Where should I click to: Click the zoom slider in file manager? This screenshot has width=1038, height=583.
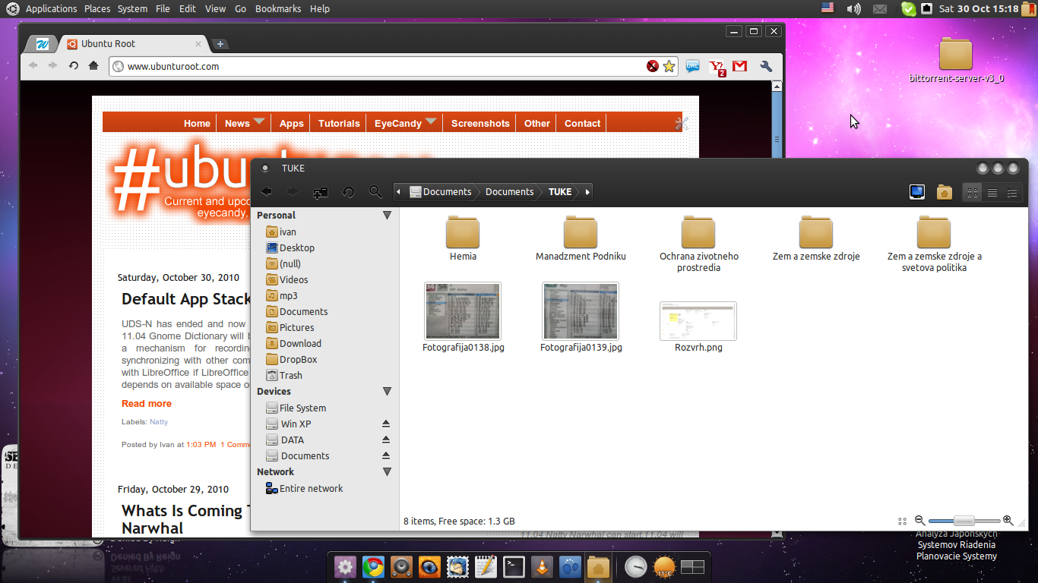(x=964, y=521)
